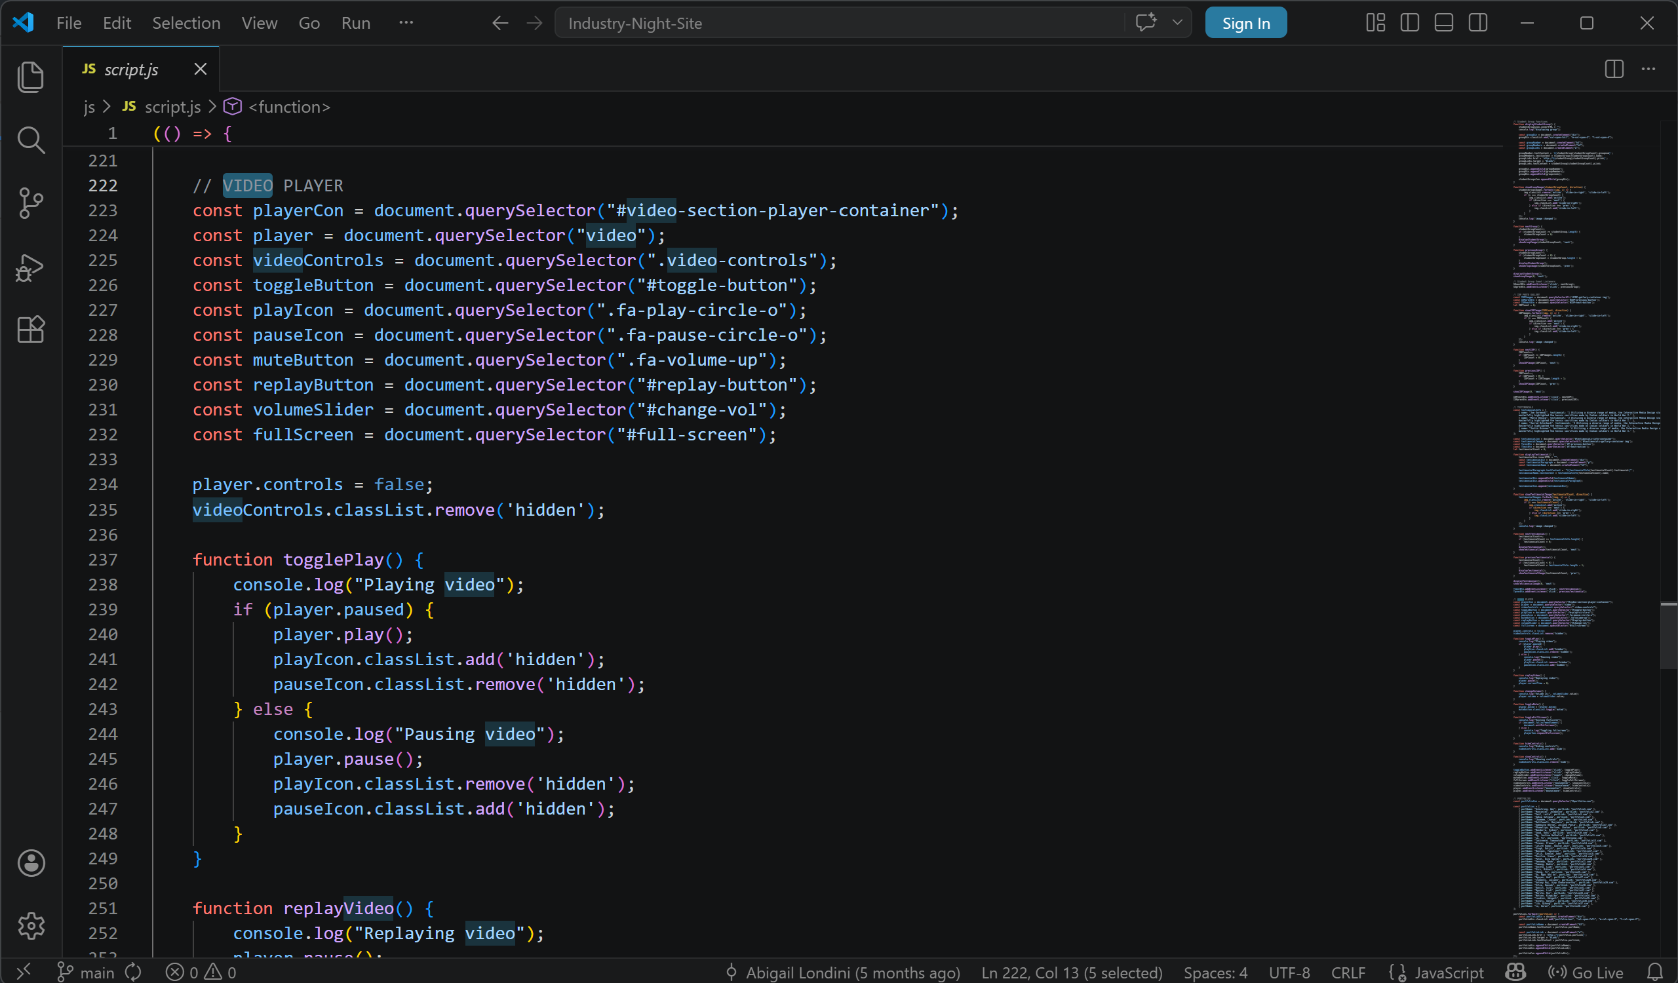
Task: Toggle the primary side bar layout icon
Action: point(1410,24)
